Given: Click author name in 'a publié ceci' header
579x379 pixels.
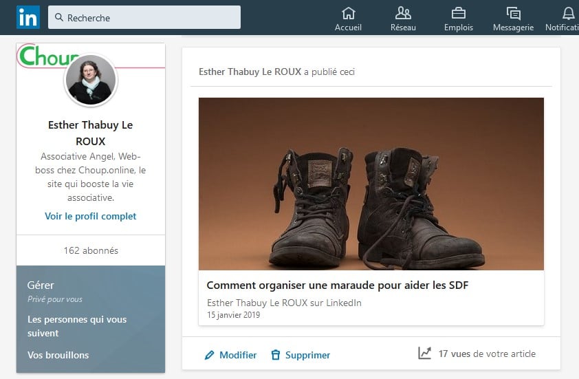Looking at the screenshot, I should click(x=250, y=72).
